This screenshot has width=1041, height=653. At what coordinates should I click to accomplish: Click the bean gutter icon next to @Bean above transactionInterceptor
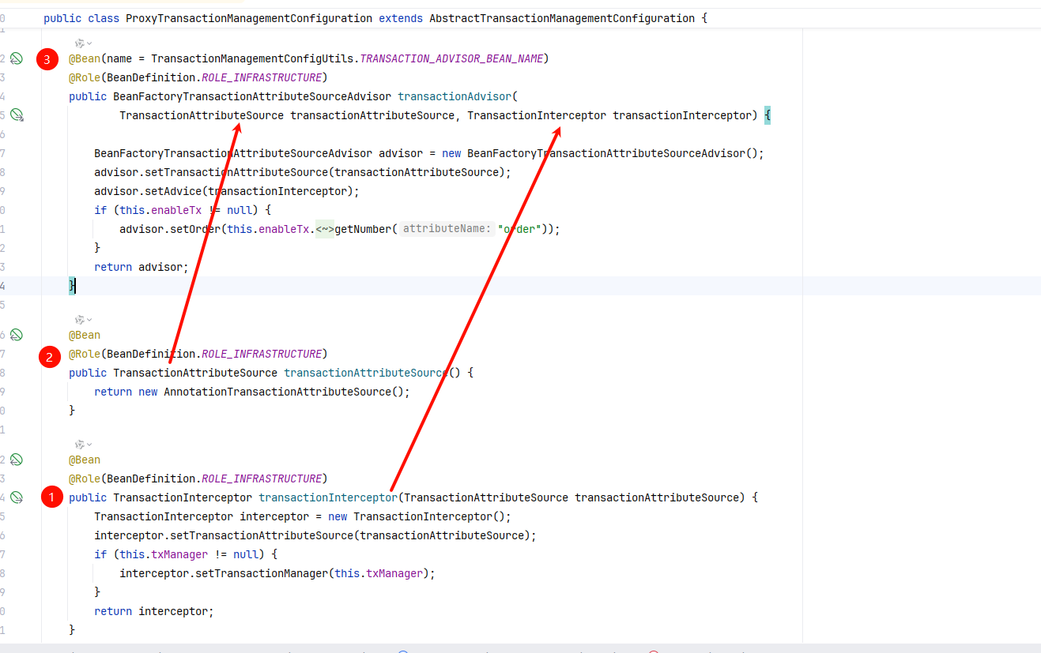coord(16,460)
